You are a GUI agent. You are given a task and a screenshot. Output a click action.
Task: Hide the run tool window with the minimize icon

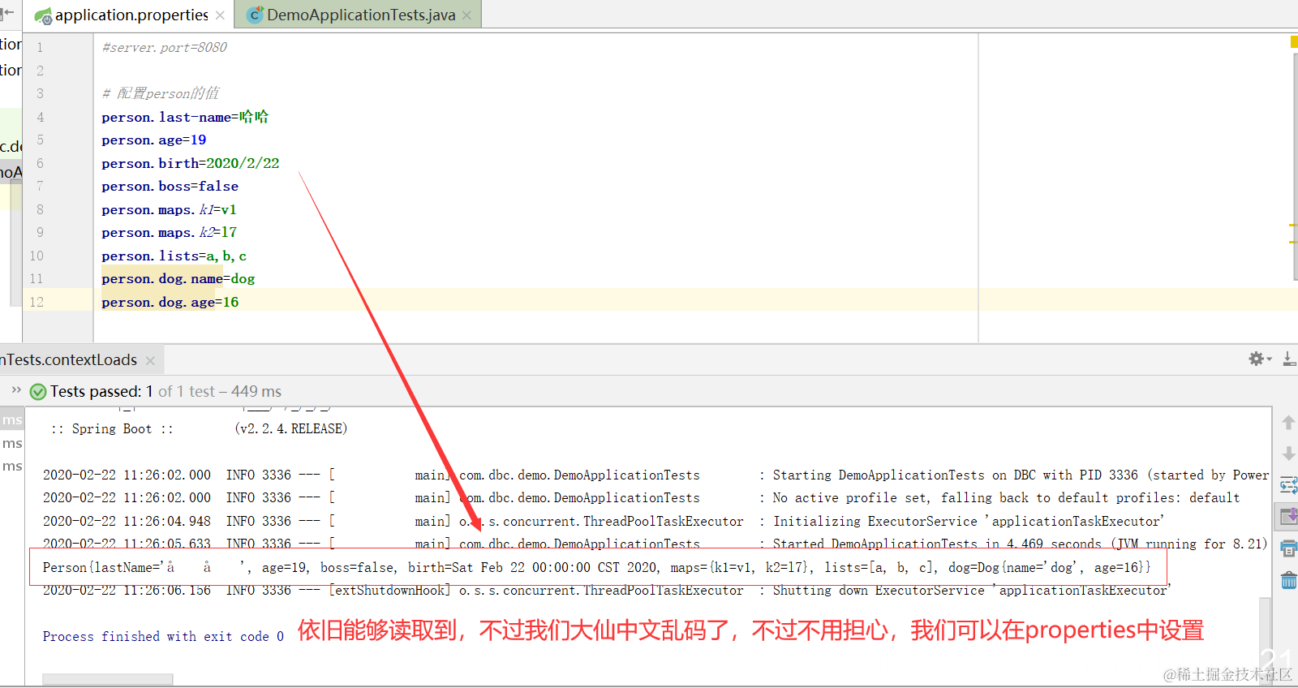pos(1289,359)
